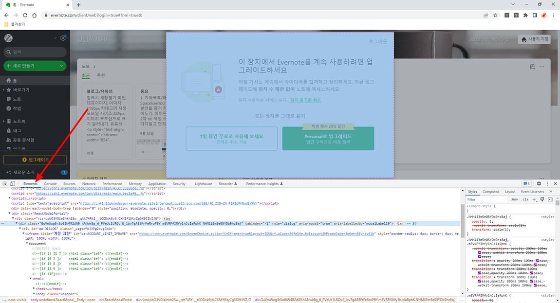The width and height of the screenshot is (560, 303).
Task: Open the Event Listeners tab
Action: pyautogui.click(x=532, y=192)
